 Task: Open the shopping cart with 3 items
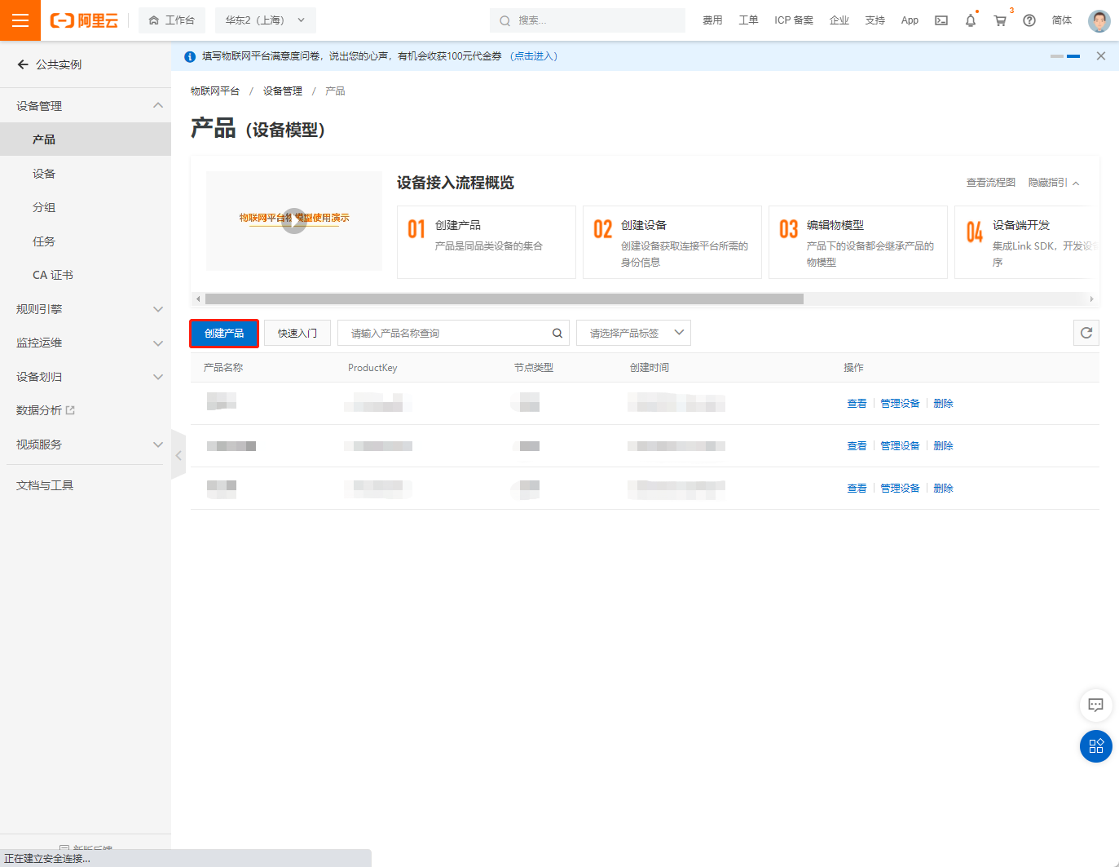[x=1000, y=20]
